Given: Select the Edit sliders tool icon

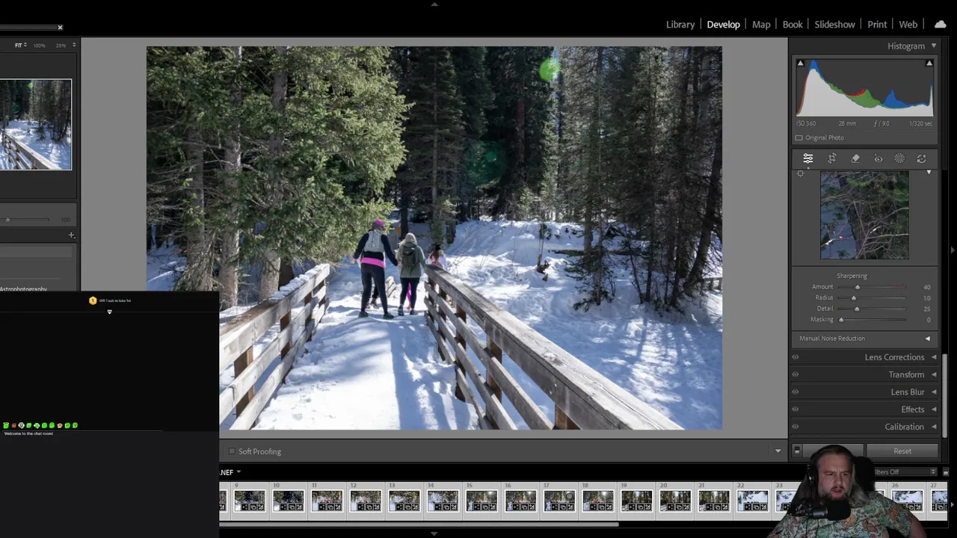Looking at the screenshot, I should point(808,158).
